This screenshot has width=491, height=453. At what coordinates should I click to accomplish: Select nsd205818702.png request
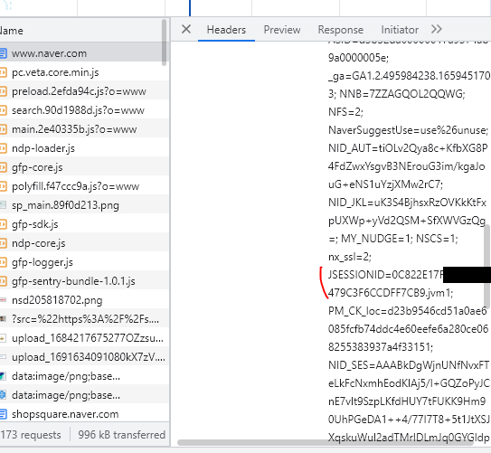(85, 300)
